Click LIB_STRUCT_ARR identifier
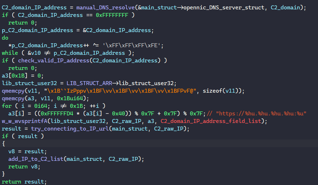Image resolution: width=318 pixels, height=185 pixels. point(89,83)
